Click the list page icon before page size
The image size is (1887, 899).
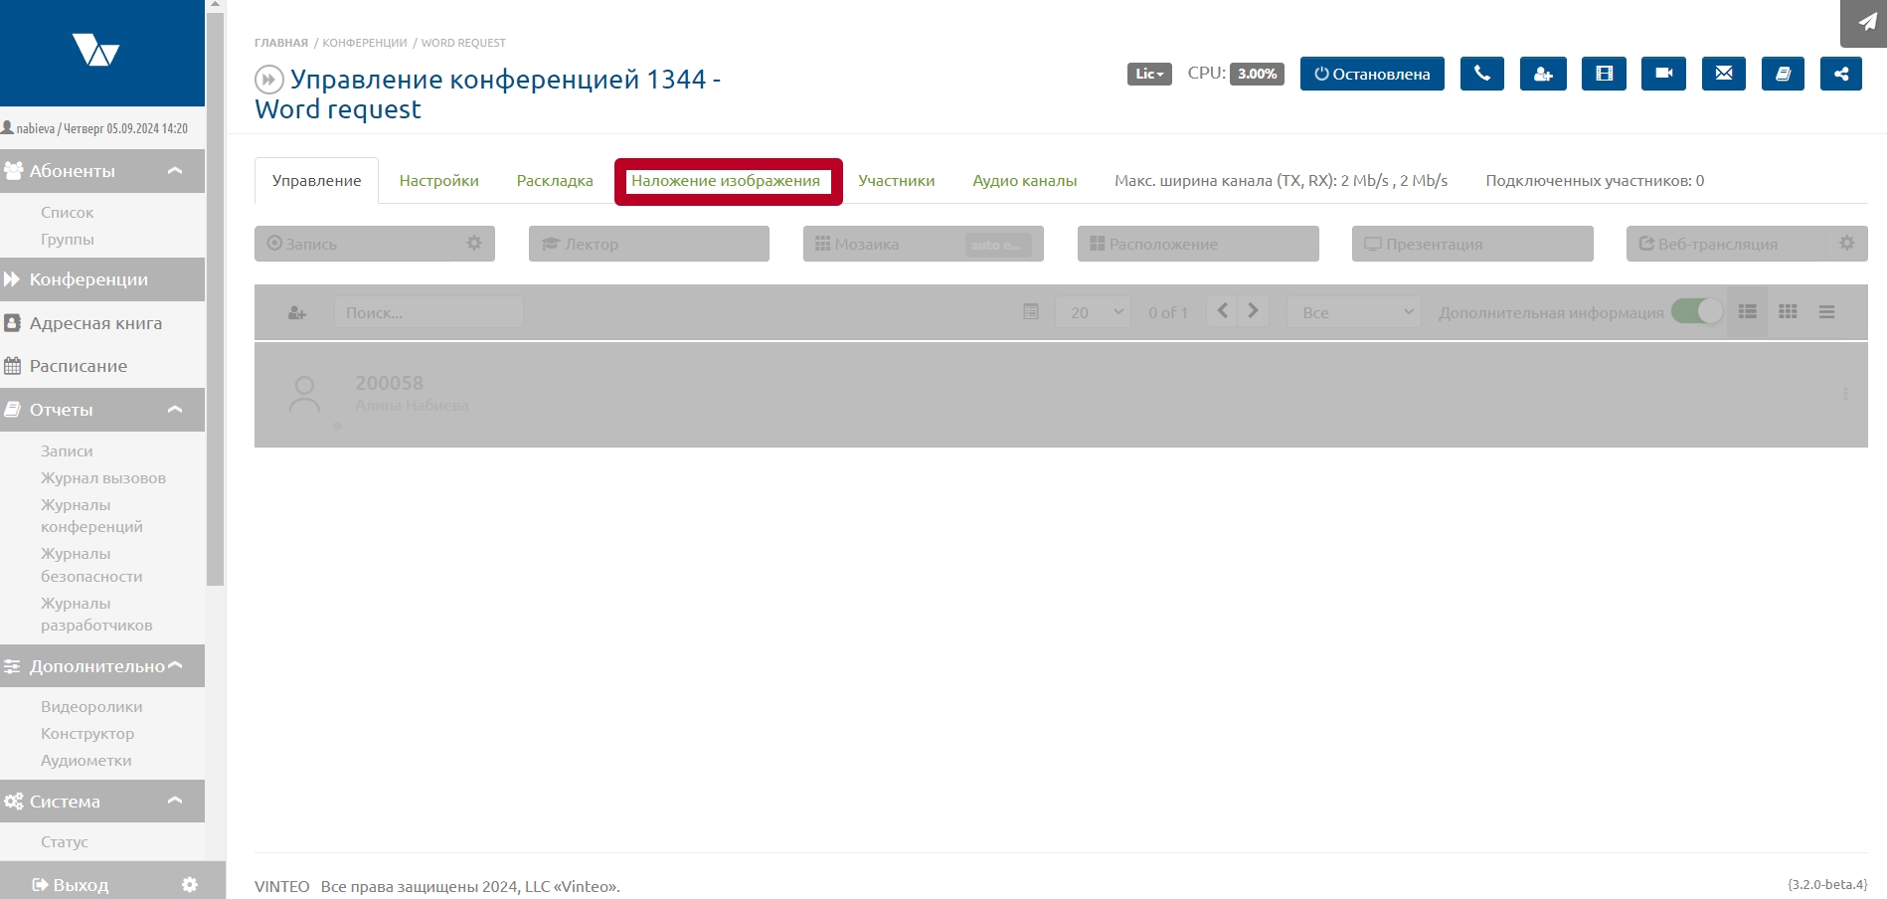pos(1031,312)
